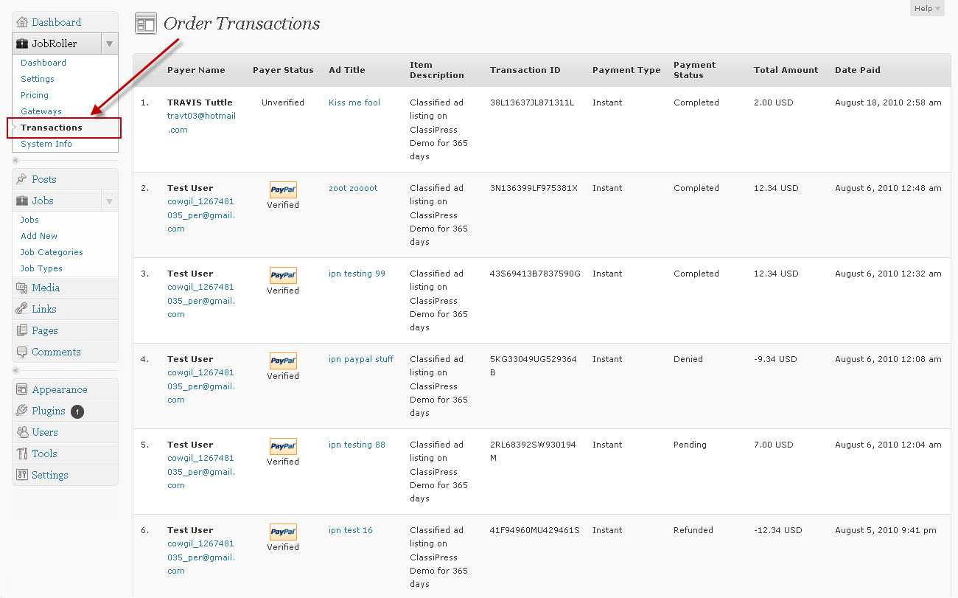
Task: Open the System Info submenu item
Action: (46, 144)
